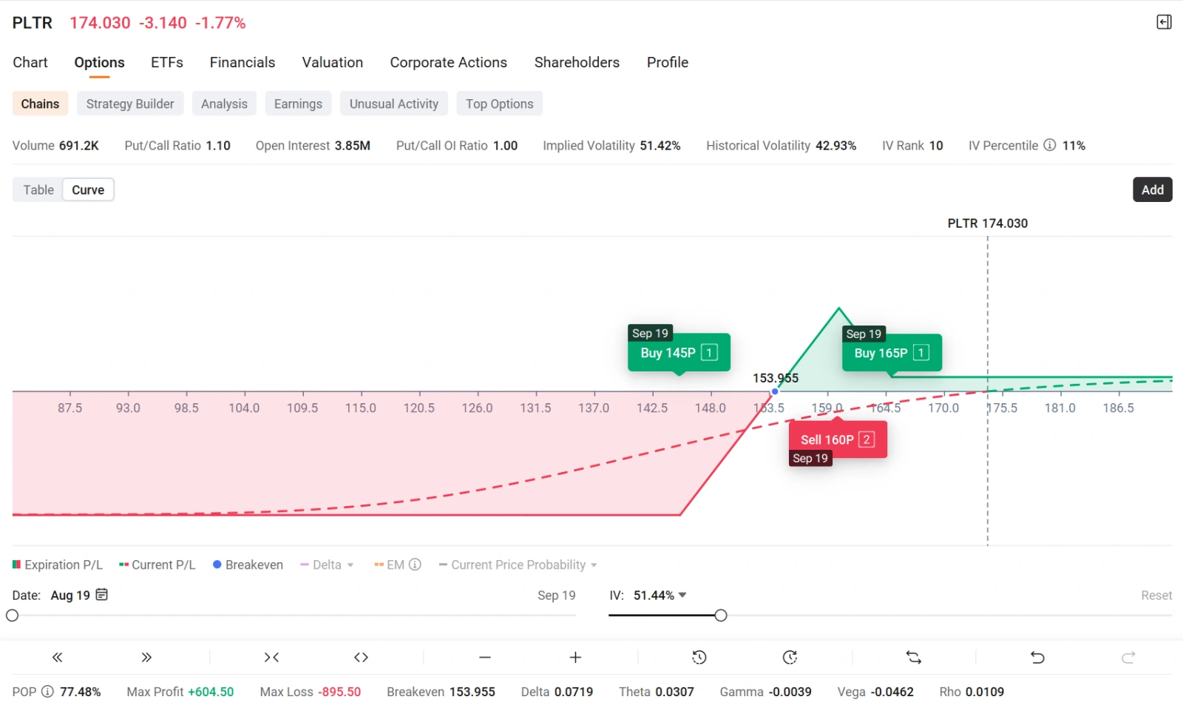Viewport: 1183px width, 708px height.
Task: Open the date calendar icon next to Aug 19
Action: point(102,595)
